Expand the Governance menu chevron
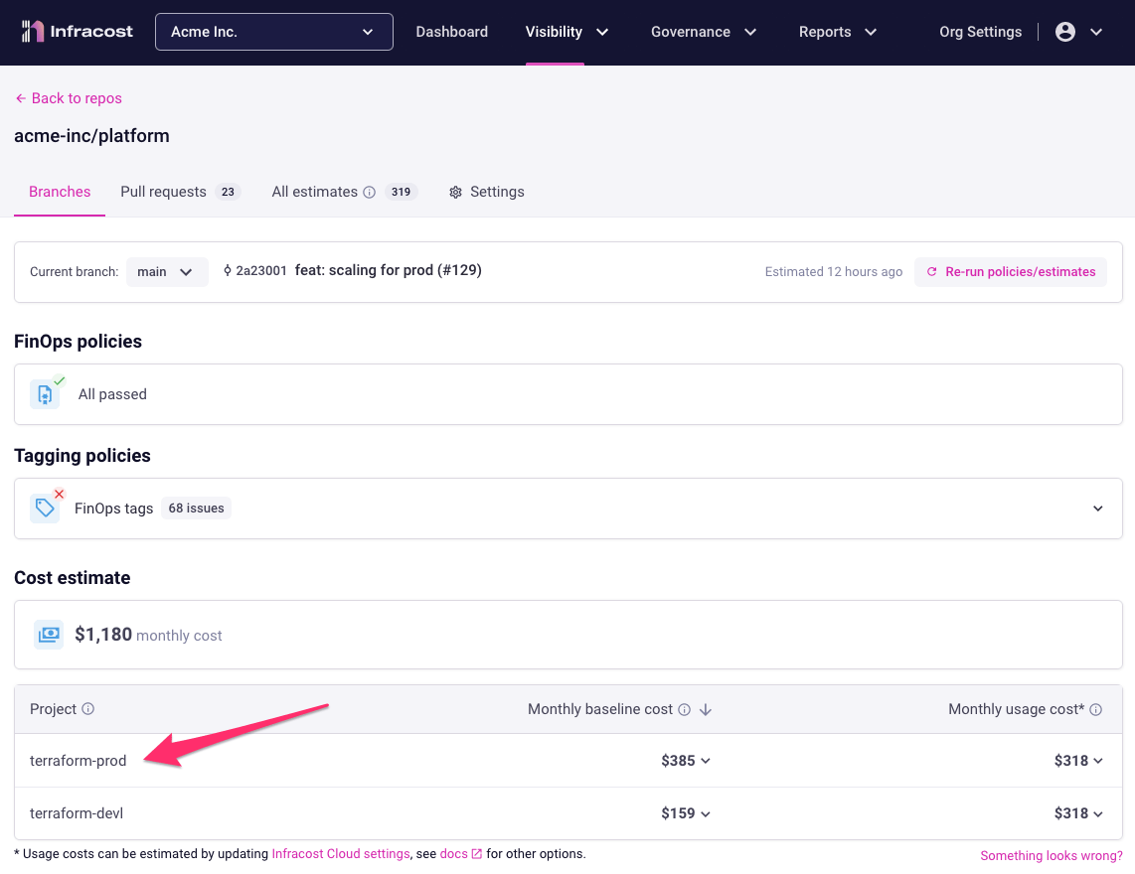Viewport: 1135px width, 874px height. tap(750, 32)
